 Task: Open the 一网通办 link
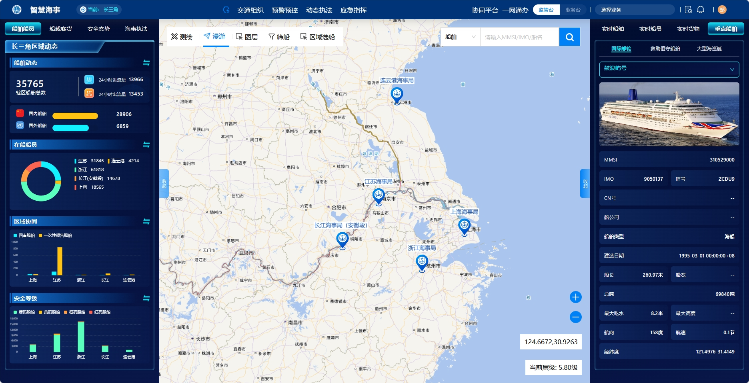515,10
